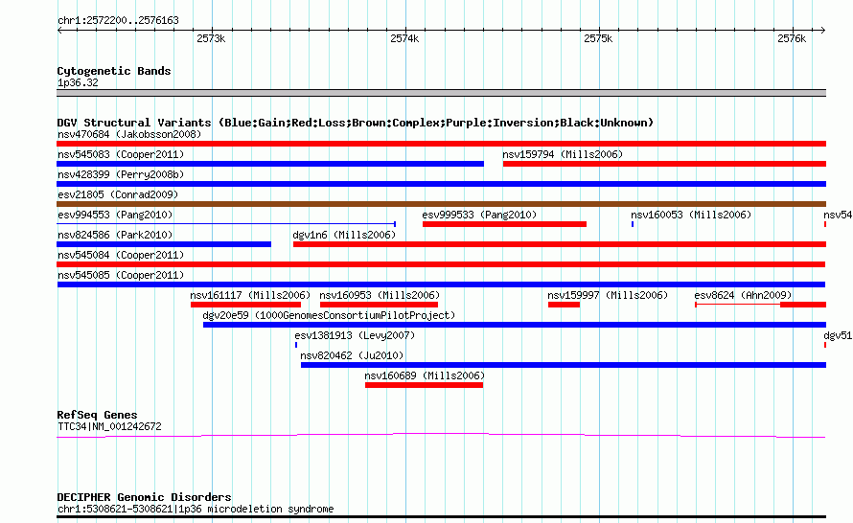Screen dimensions: 853x523
Task: Open the nsv161117 (Mills2006) label
Action: (x=250, y=295)
